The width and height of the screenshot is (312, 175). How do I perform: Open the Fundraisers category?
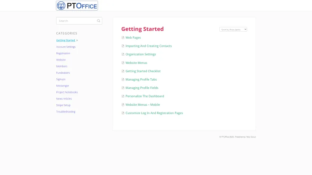tap(63, 73)
